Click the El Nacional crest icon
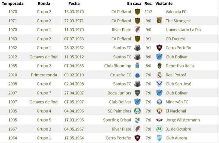This screenshot has width=219, height=143. [x=159, y=111]
